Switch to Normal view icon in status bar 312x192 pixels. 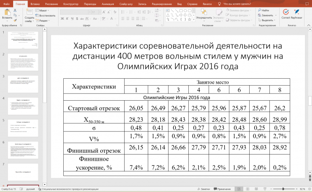click(x=239, y=189)
